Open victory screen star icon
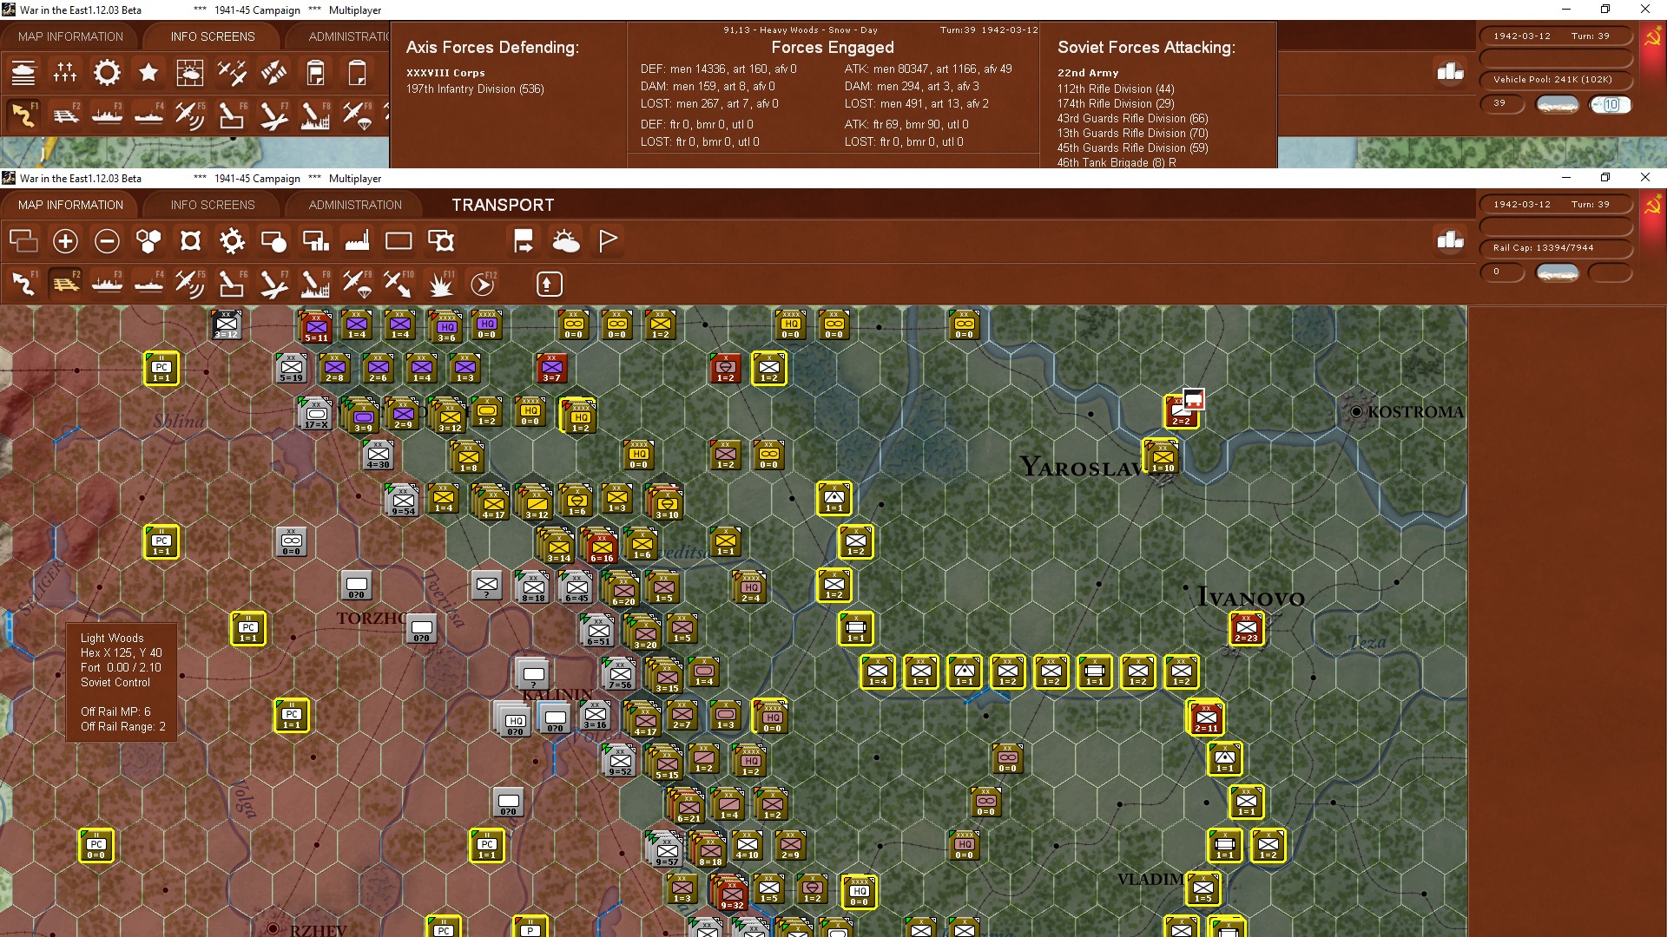This screenshot has height=937, width=1667. coord(148,73)
